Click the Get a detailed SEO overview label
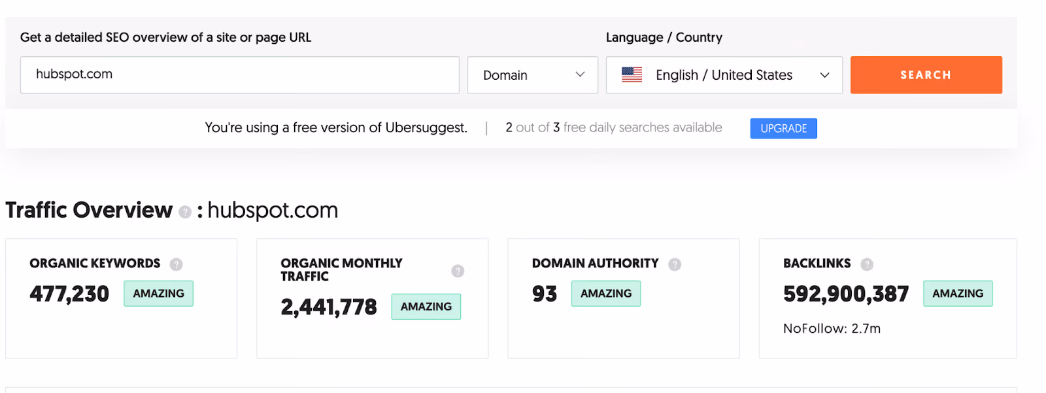Screen dimensions: 1046x393 pos(166,37)
